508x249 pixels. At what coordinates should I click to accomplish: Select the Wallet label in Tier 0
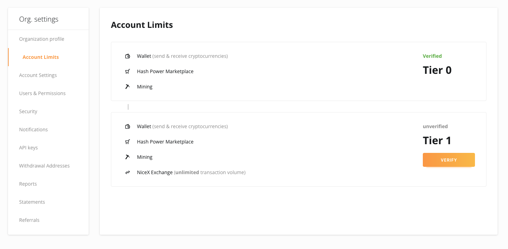(143, 56)
